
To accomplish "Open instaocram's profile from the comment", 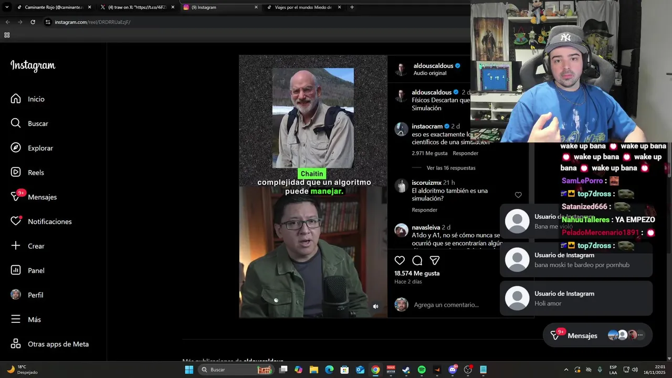I will pos(427,127).
